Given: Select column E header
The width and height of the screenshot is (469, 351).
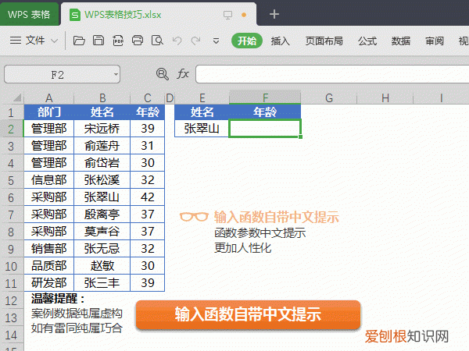Looking at the screenshot, I should click(202, 98).
